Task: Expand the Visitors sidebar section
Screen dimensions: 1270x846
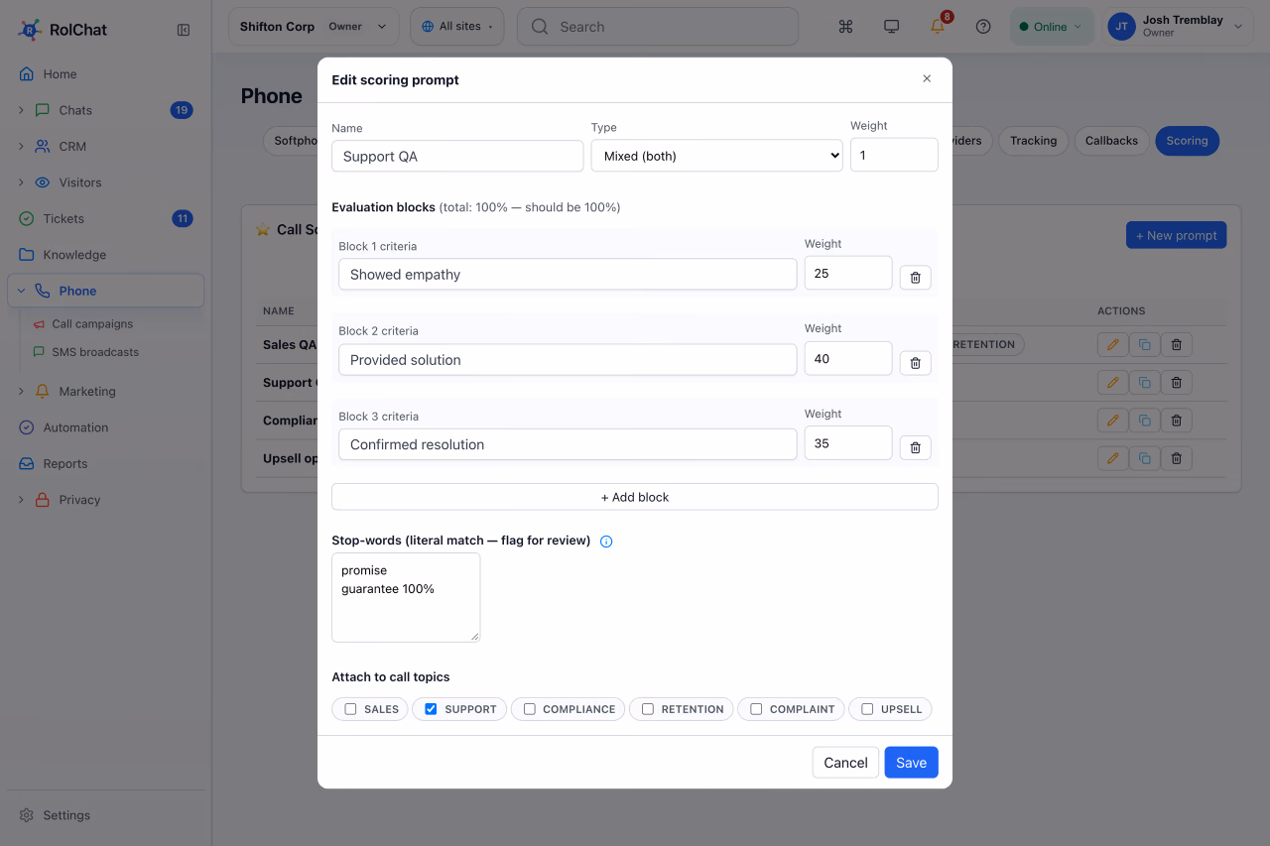Action: (x=21, y=182)
